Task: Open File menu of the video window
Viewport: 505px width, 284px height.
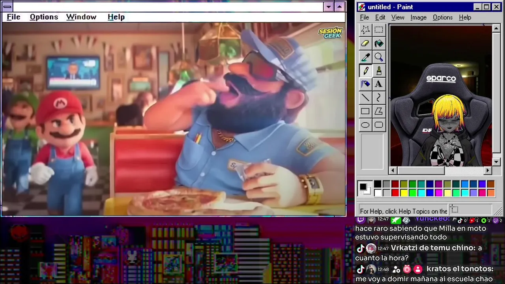Action: pyautogui.click(x=13, y=17)
